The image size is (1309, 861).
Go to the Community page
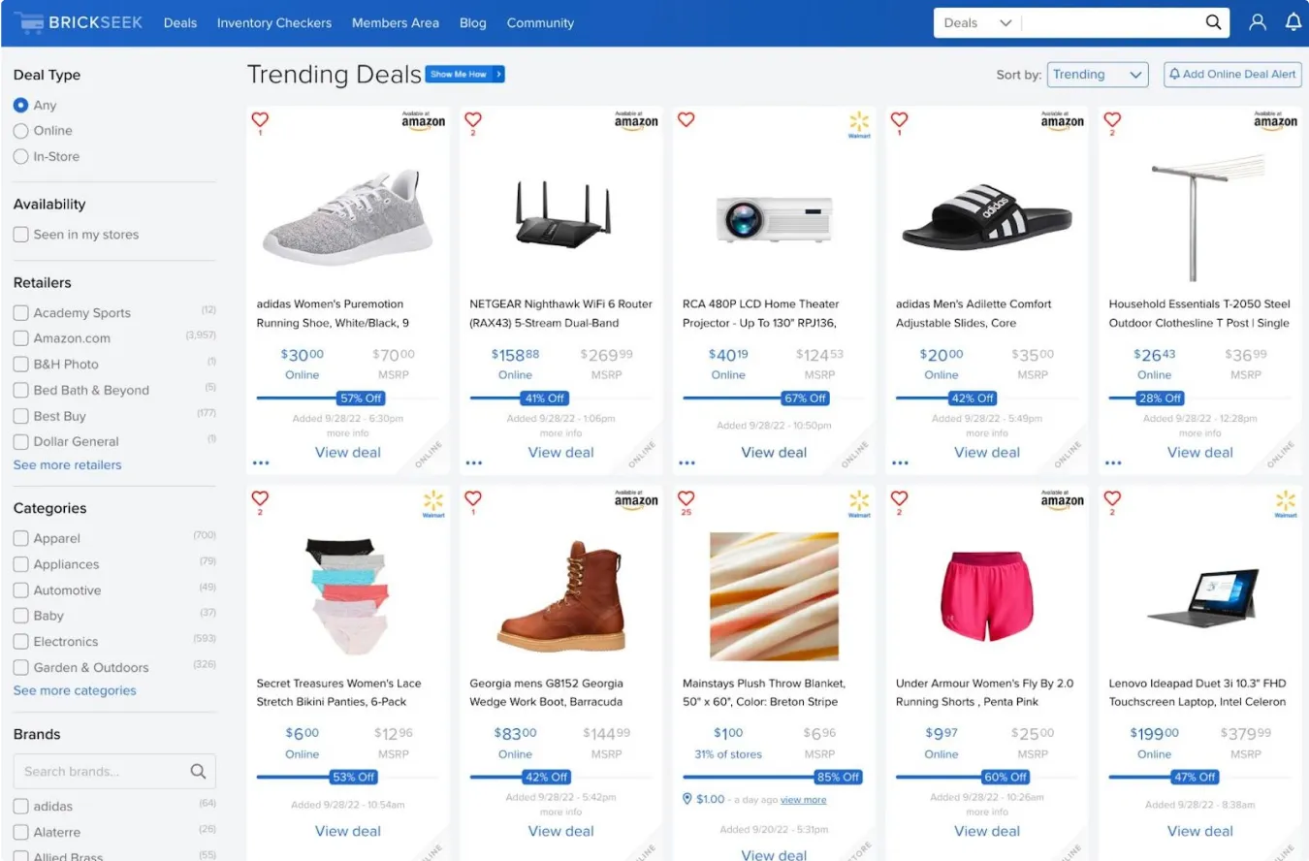click(540, 22)
